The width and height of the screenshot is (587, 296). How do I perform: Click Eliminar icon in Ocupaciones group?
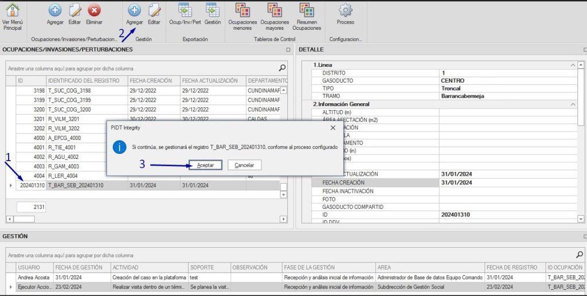click(x=94, y=10)
